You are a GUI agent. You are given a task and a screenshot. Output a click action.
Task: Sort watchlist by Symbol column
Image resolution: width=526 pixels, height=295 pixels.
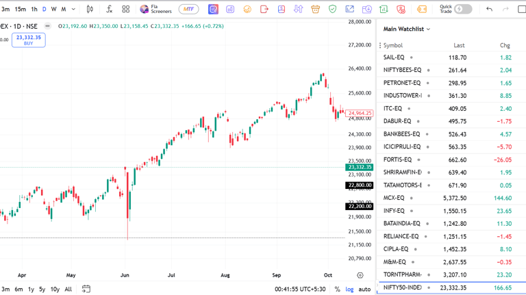(393, 45)
